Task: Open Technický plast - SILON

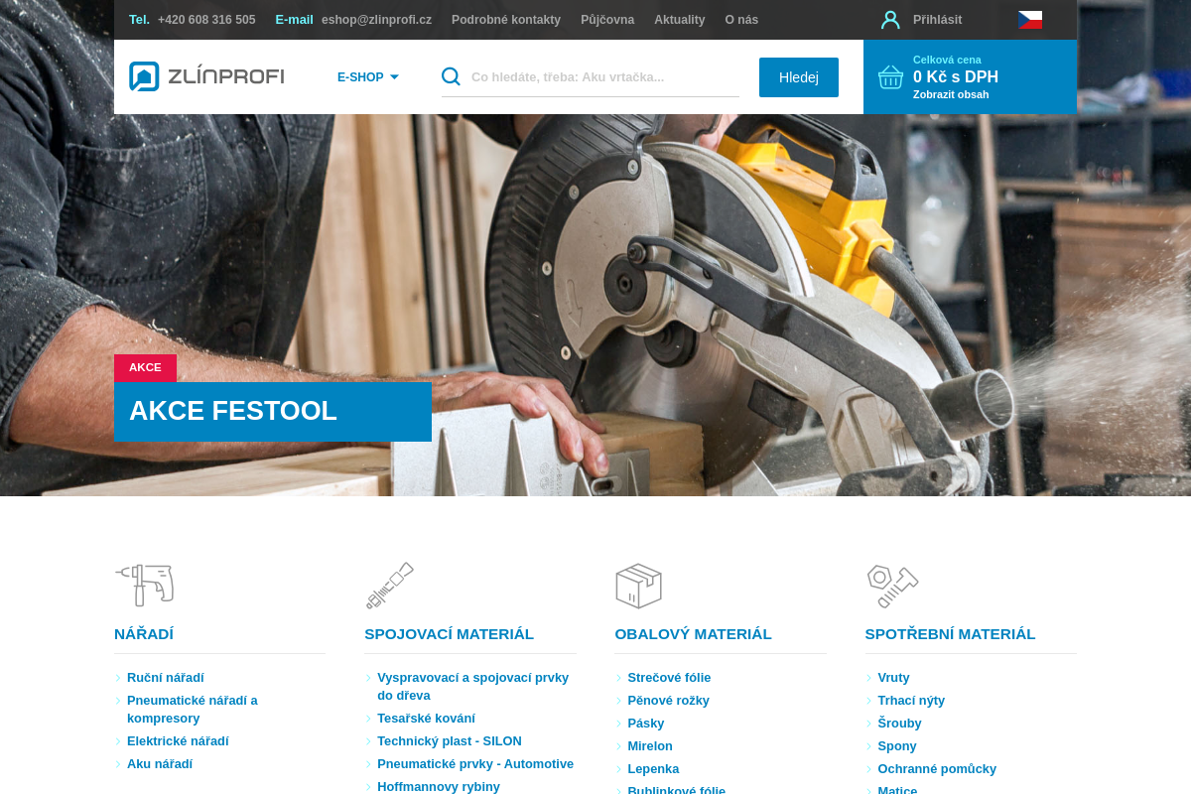Action: (x=450, y=741)
